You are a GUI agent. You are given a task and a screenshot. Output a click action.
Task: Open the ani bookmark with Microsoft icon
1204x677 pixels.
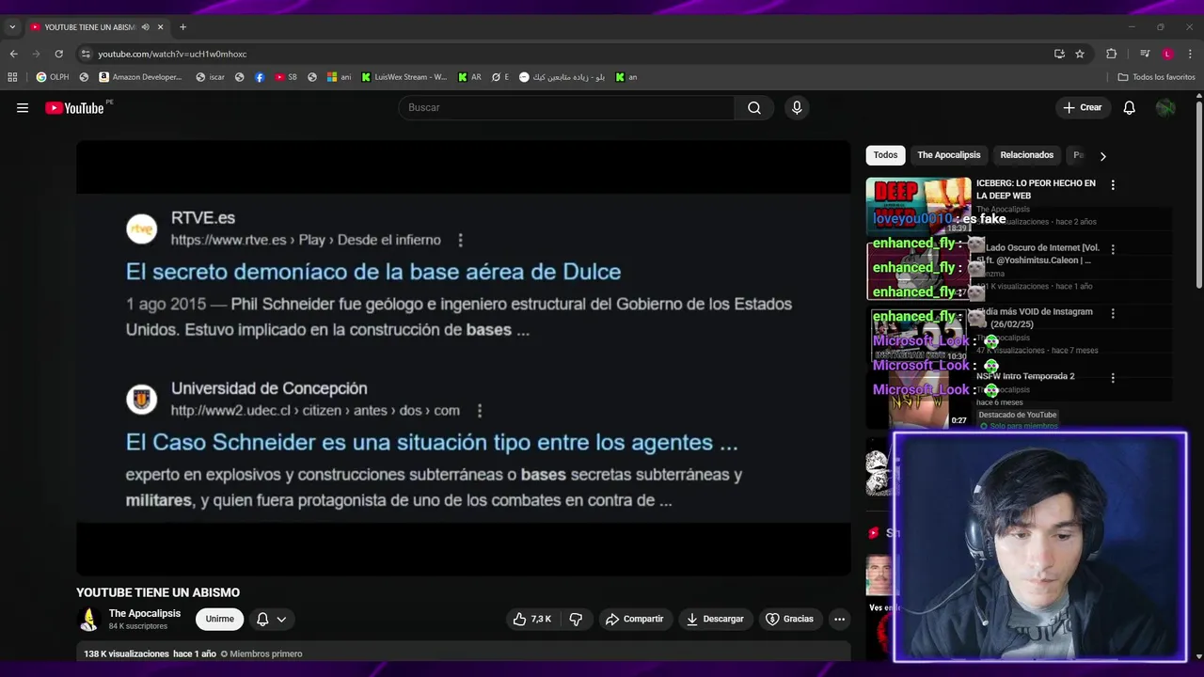click(339, 77)
